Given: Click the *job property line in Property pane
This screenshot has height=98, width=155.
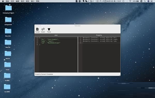Looking at the screenshot, I should (x=100, y=41).
